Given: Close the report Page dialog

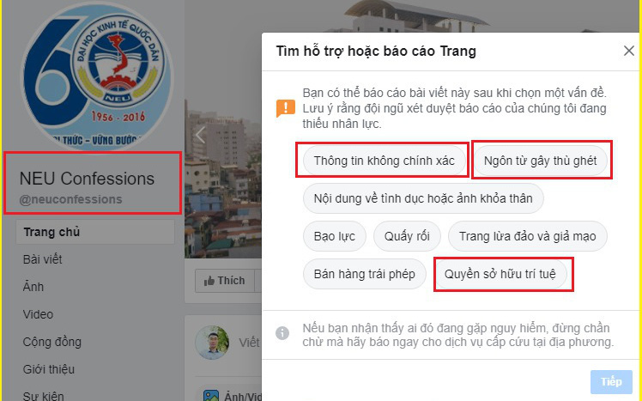Looking at the screenshot, I should 628,52.
